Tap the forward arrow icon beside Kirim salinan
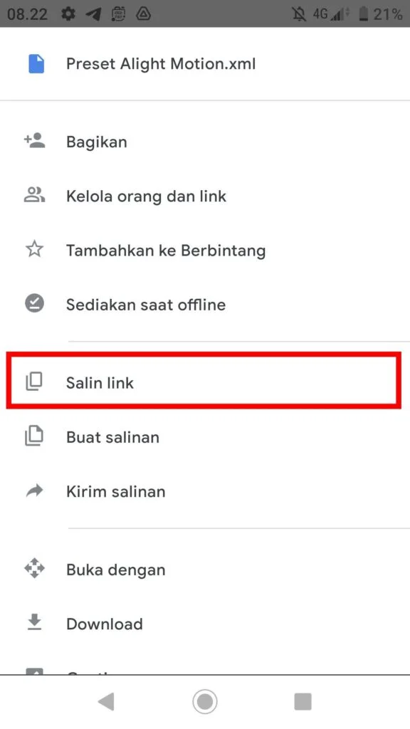This screenshot has height=729, width=410. pos(34,491)
